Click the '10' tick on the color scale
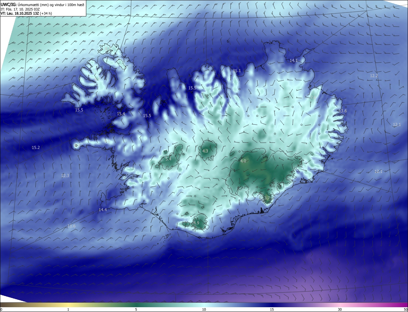The image size is (408, 312). point(204,309)
